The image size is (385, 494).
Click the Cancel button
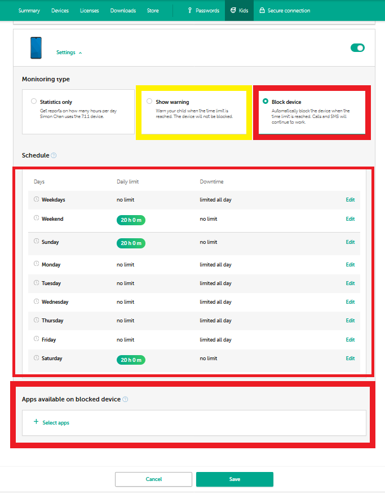coord(153,479)
